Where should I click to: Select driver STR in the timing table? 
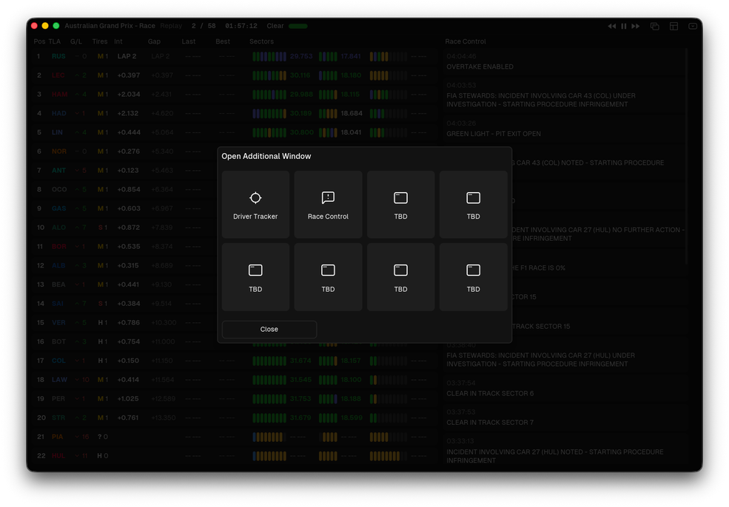[x=58, y=418]
